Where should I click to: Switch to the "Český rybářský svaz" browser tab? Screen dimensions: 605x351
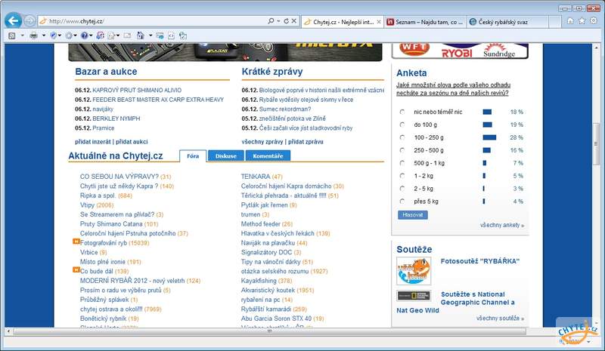(x=505, y=22)
